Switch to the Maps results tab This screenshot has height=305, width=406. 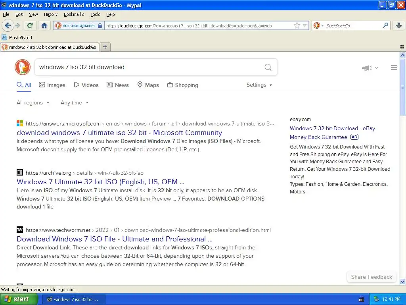[148, 85]
